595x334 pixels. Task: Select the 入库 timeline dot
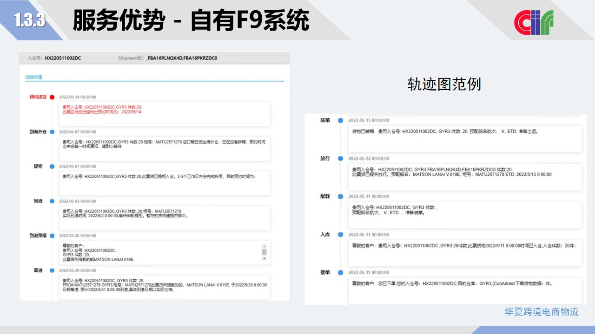point(341,234)
